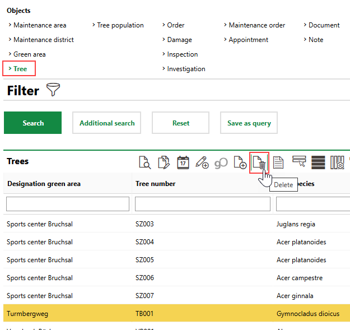Screen dimensions: 350x330
Task: Click the Tree number filter input field
Action: (202, 204)
